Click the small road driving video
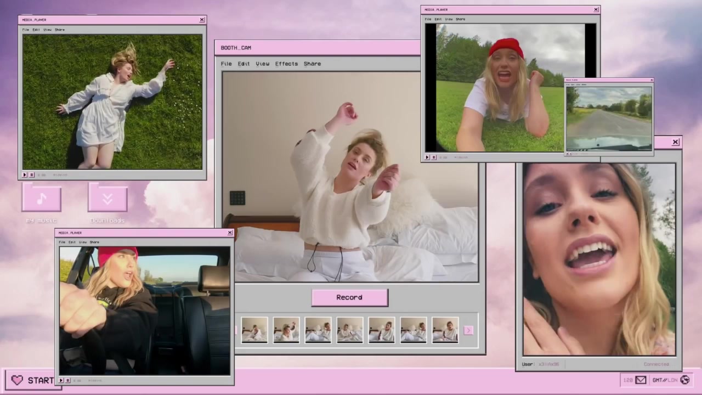702x395 pixels. pos(609,118)
